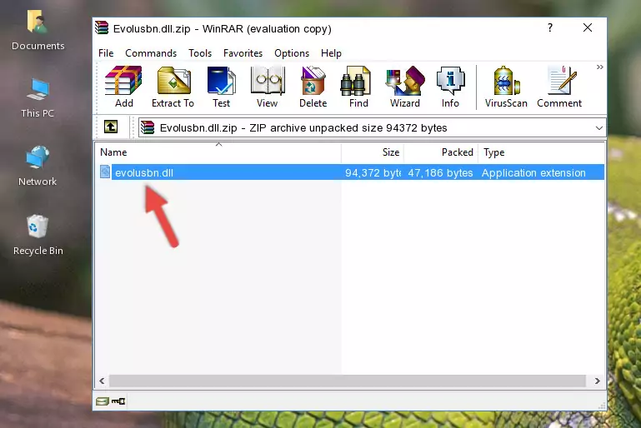Image resolution: width=641 pixels, height=428 pixels.
Task: Open the Comment tool
Action: tap(559, 87)
